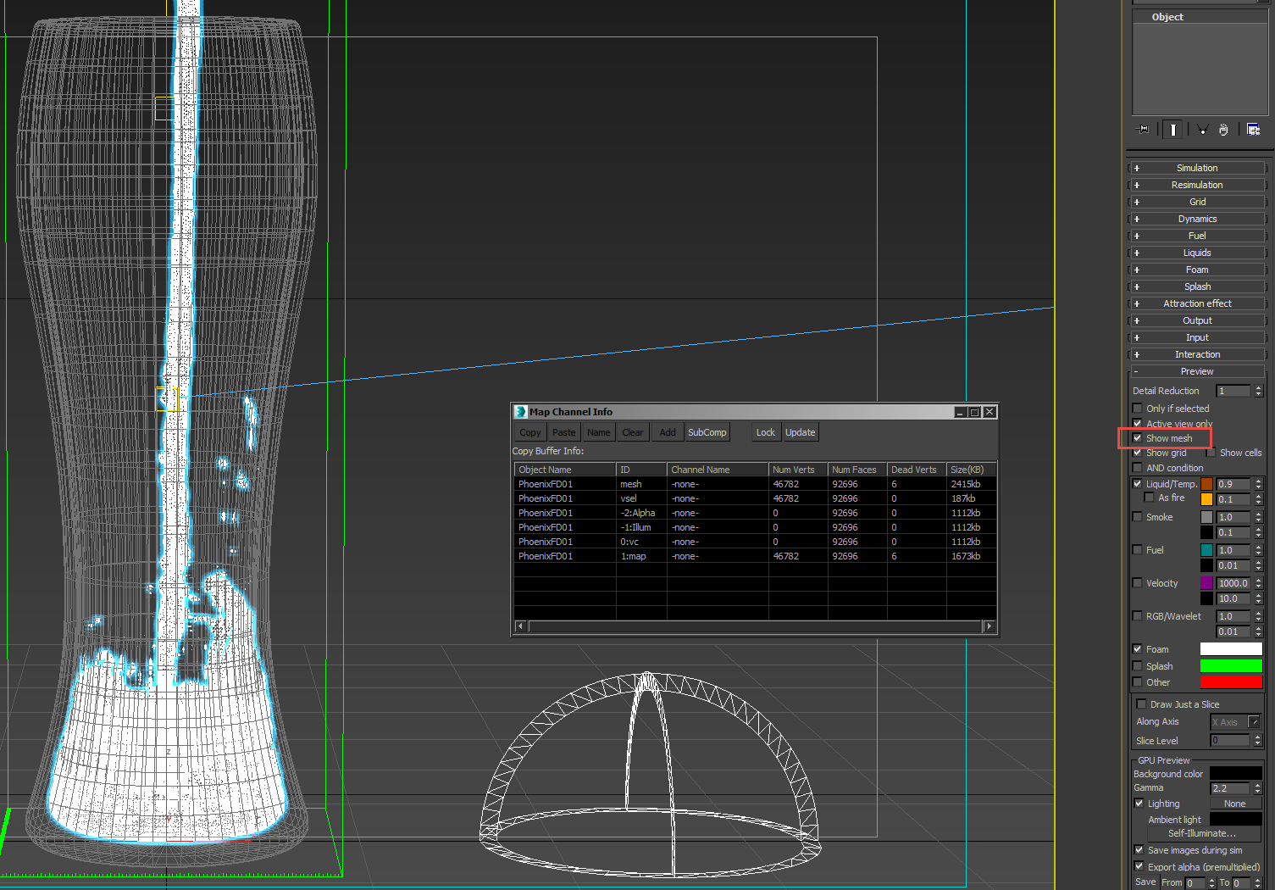
Task: Click Copy in Map Channel Info
Action: 530,432
